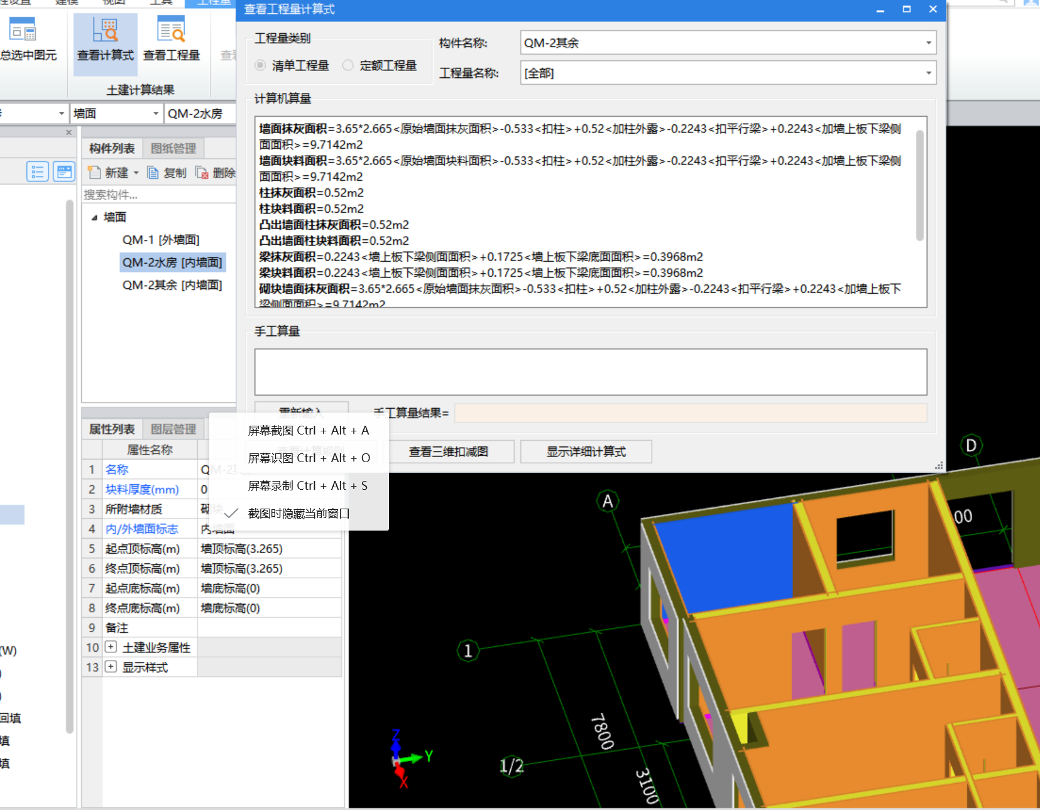Screen dimensions: 1040x810
Task: Choose 屏幕识图 Ctrl+Alt+O menu item
Action: 298,458
